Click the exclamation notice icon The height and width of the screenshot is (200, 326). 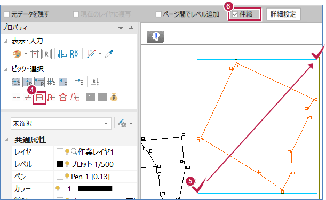(x=155, y=37)
